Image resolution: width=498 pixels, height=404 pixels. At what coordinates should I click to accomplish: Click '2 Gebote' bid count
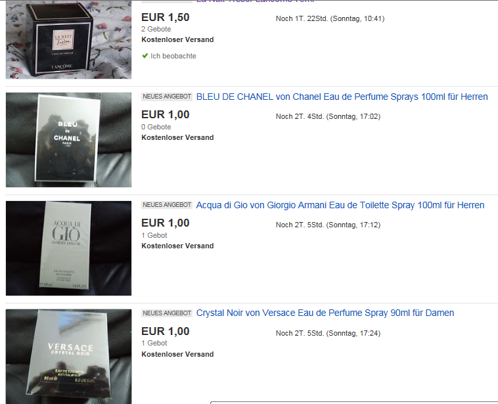pos(156,29)
